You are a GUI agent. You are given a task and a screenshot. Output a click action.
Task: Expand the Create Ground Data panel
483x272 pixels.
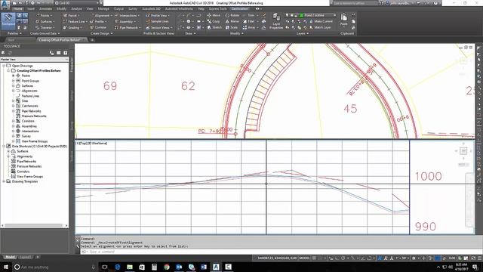pos(45,33)
